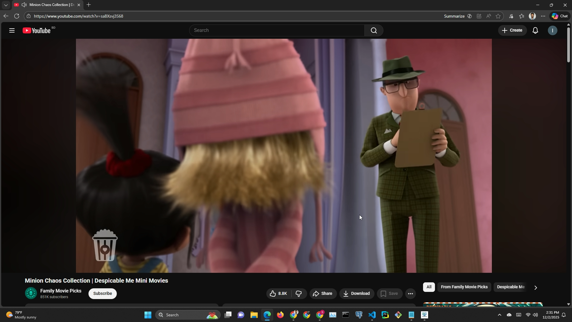Viewport: 572px width, 322px height.
Task: Open tab search dropdown chevron
Action: [6, 5]
